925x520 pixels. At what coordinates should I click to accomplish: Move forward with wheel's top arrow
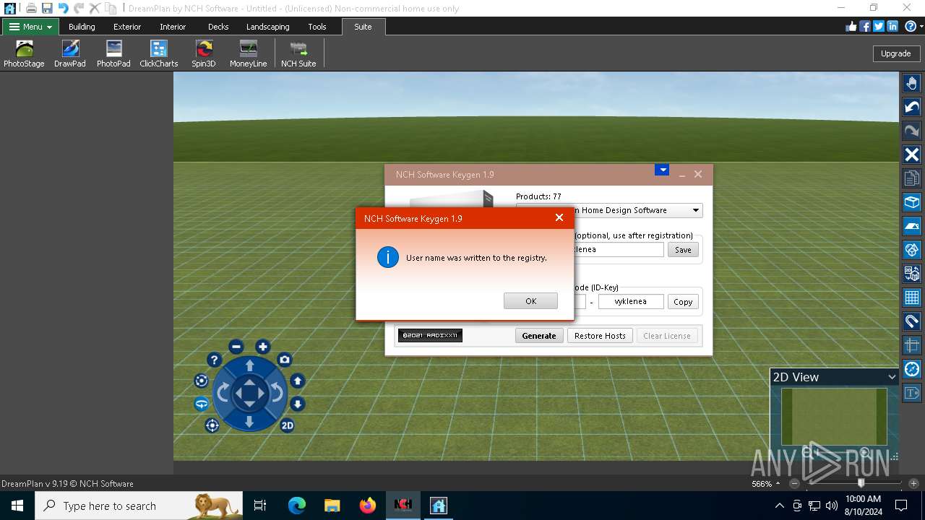coord(249,365)
